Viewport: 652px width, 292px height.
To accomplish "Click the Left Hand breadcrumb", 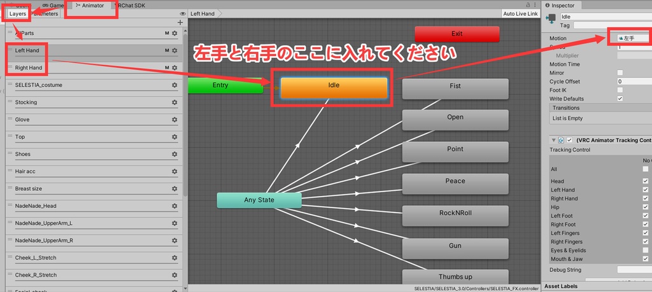I will [202, 14].
